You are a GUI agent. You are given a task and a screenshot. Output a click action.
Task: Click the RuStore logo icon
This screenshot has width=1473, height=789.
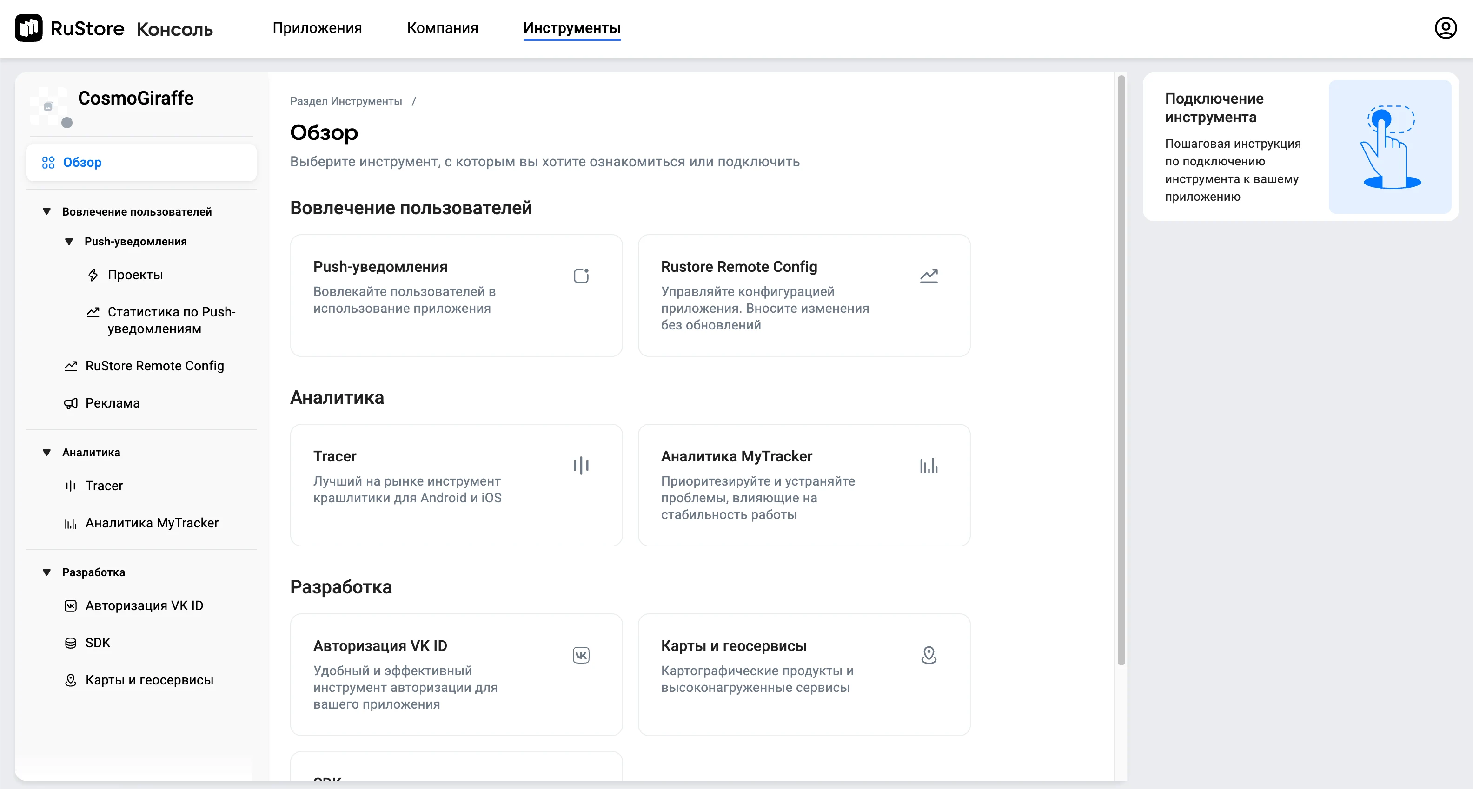[28, 28]
